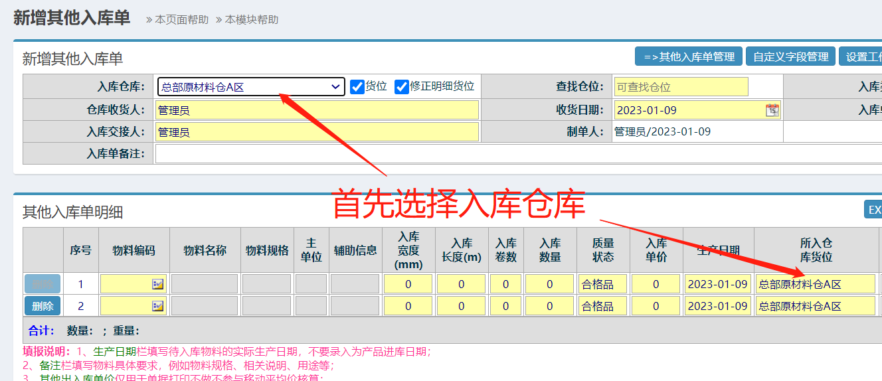Click 入库卷数 field in row 1
Screen dimensions: 882x381
pyautogui.click(x=505, y=284)
